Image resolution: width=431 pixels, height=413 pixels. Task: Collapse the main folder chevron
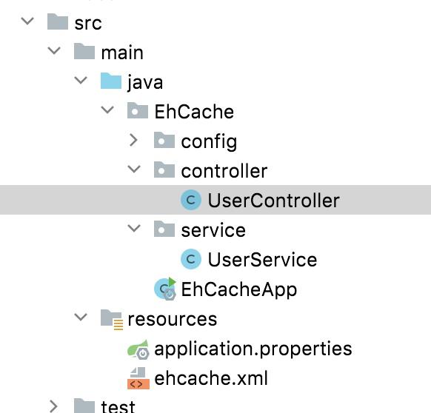click(x=54, y=50)
